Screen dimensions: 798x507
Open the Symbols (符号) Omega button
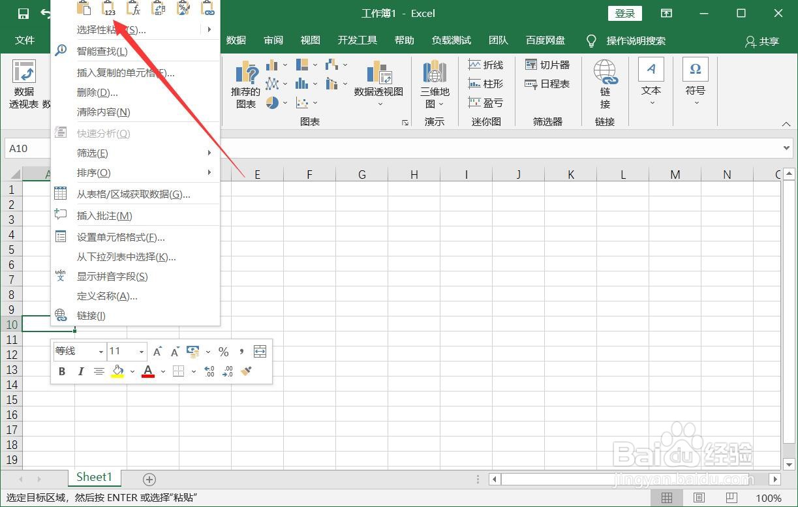696,83
